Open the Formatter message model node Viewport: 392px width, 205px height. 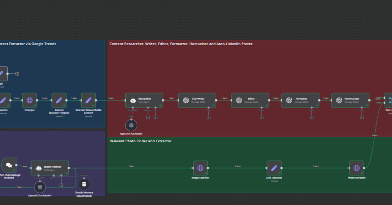point(300,100)
